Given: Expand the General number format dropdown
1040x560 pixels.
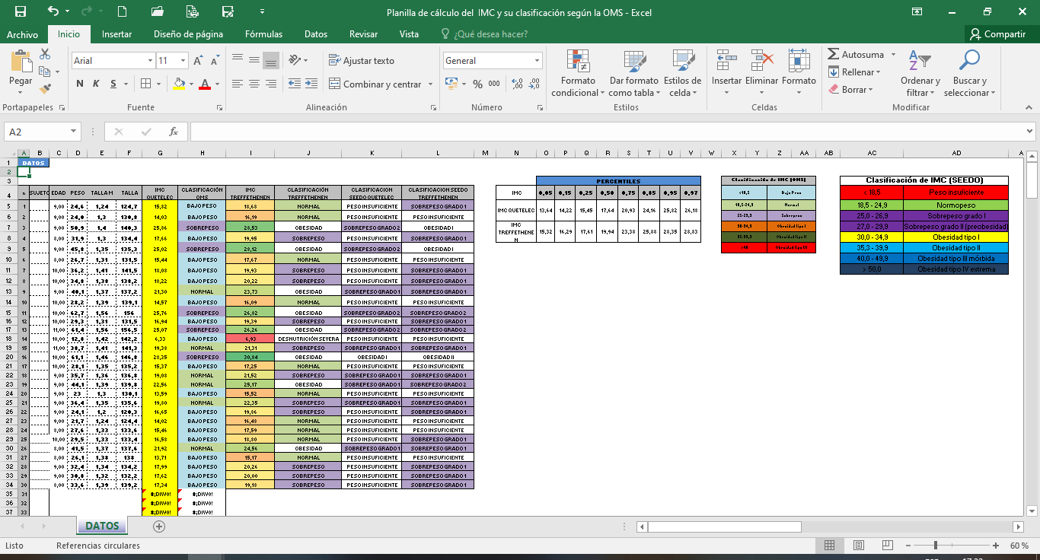Looking at the screenshot, I should [x=538, y=59].
